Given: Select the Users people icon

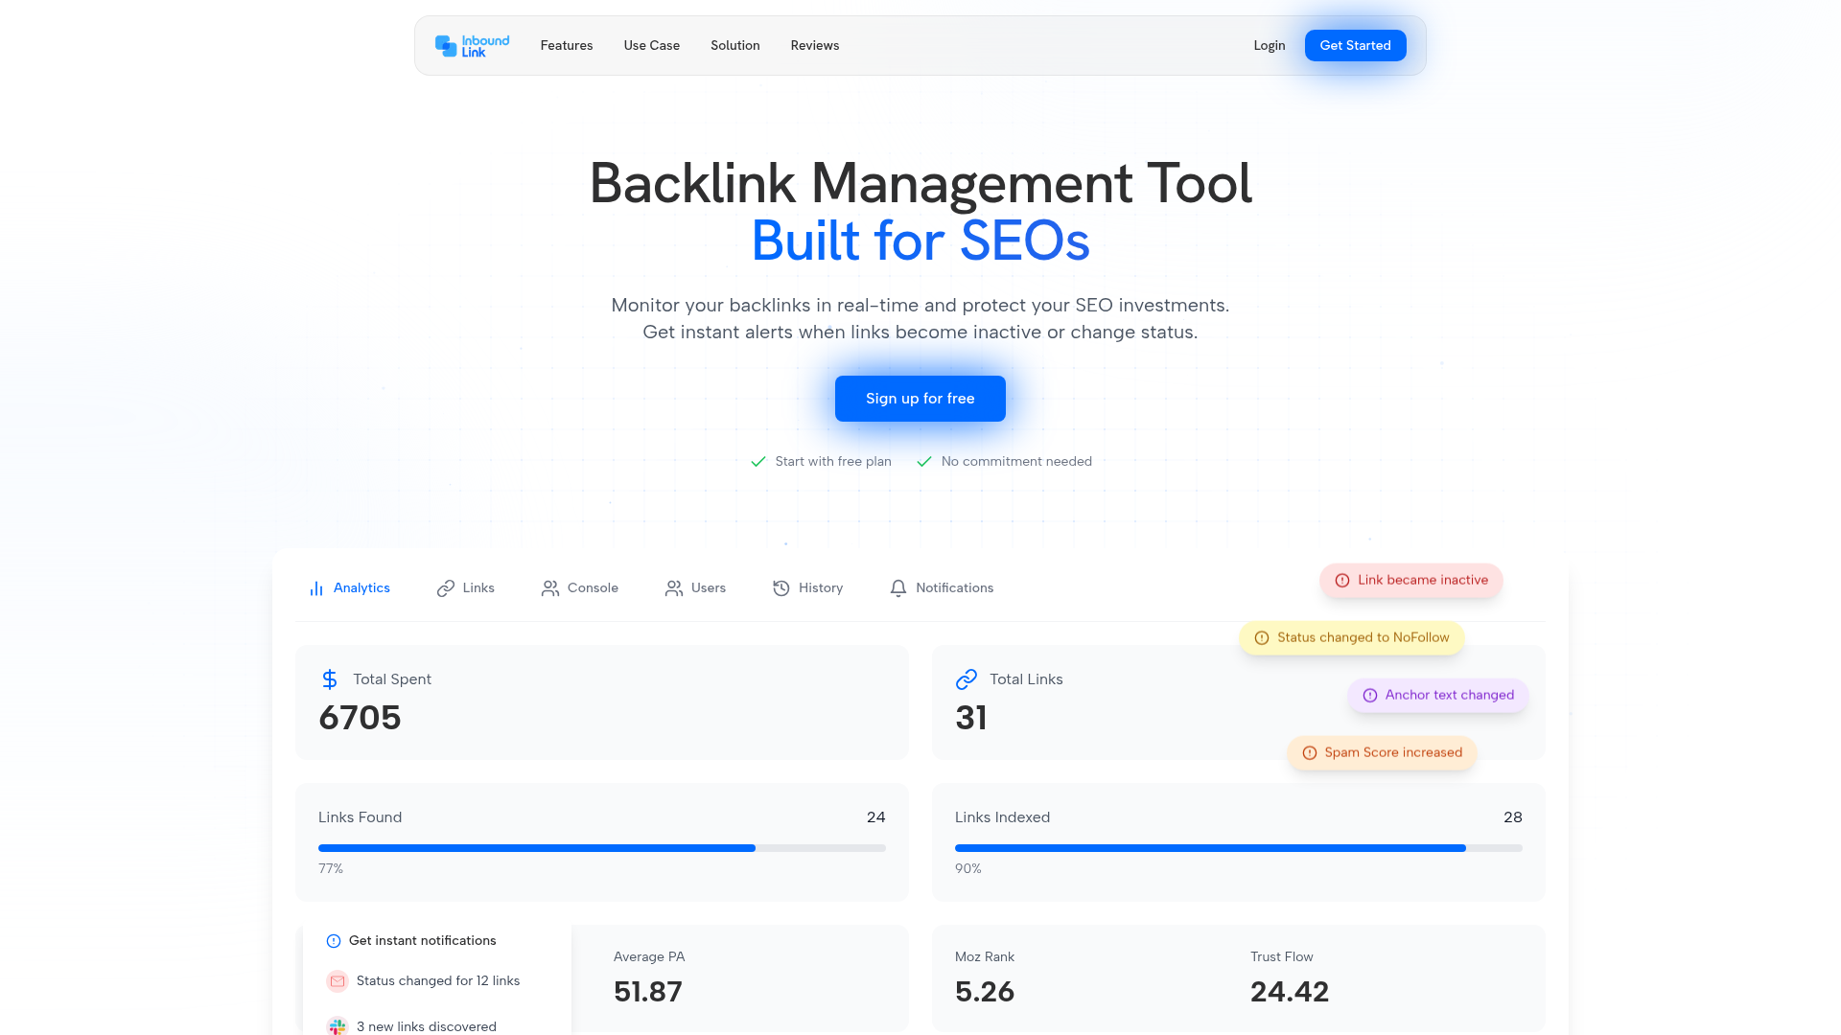Looking at the screenshot, I should tap(674, 587).
